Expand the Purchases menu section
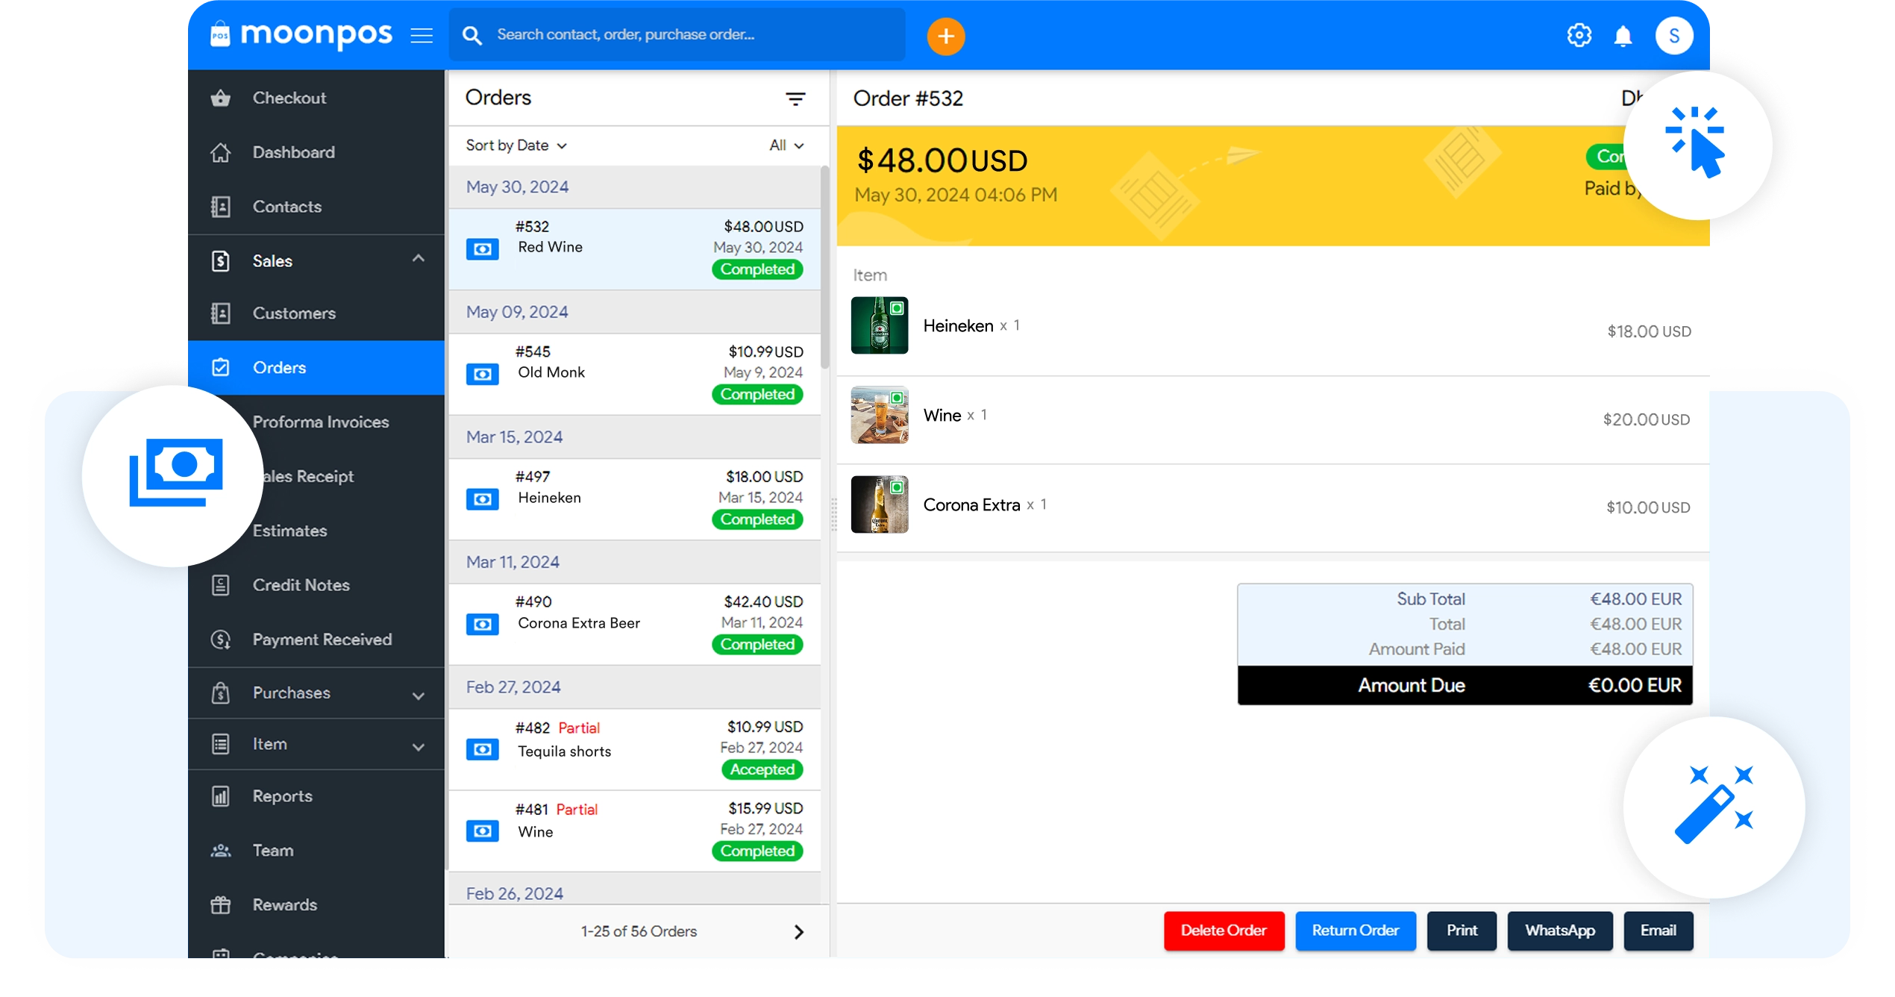 coord(418,695)
